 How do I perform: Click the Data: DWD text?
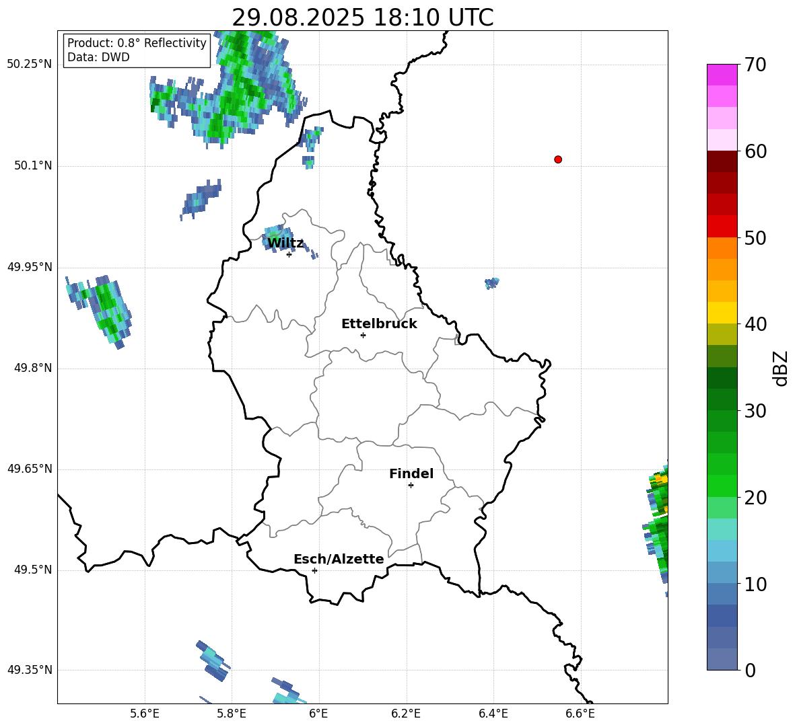tap(98, 57)
